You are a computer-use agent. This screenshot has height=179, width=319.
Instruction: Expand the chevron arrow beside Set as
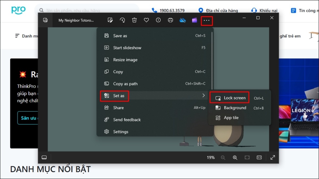point(204,95)
